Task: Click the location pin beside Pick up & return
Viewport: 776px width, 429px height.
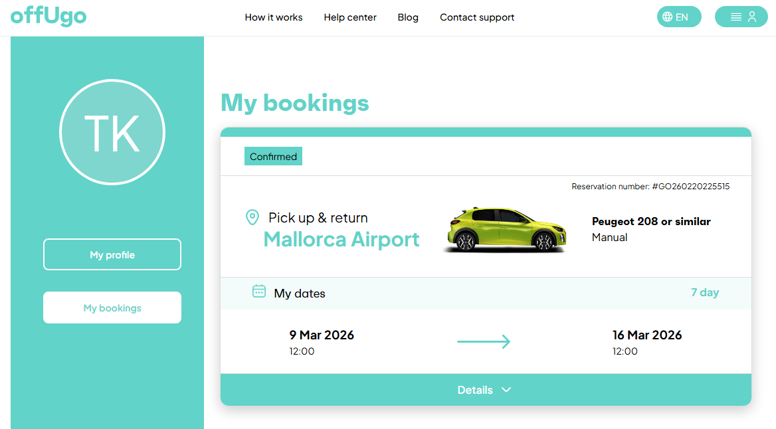Action: (253, 217)
